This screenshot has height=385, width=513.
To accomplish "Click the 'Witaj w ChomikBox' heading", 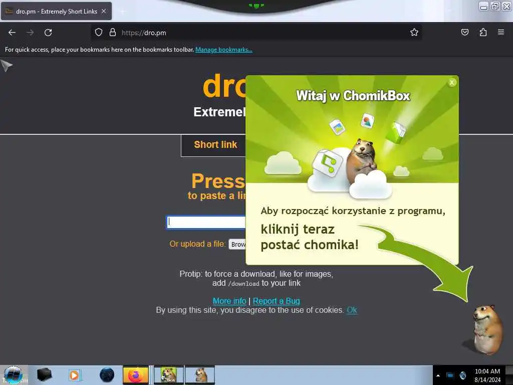I will click(x=353, y=96).
